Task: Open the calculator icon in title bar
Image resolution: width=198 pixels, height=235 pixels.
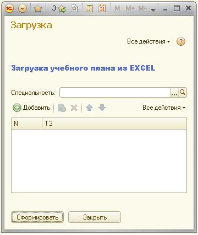Action: click(89, 8)
